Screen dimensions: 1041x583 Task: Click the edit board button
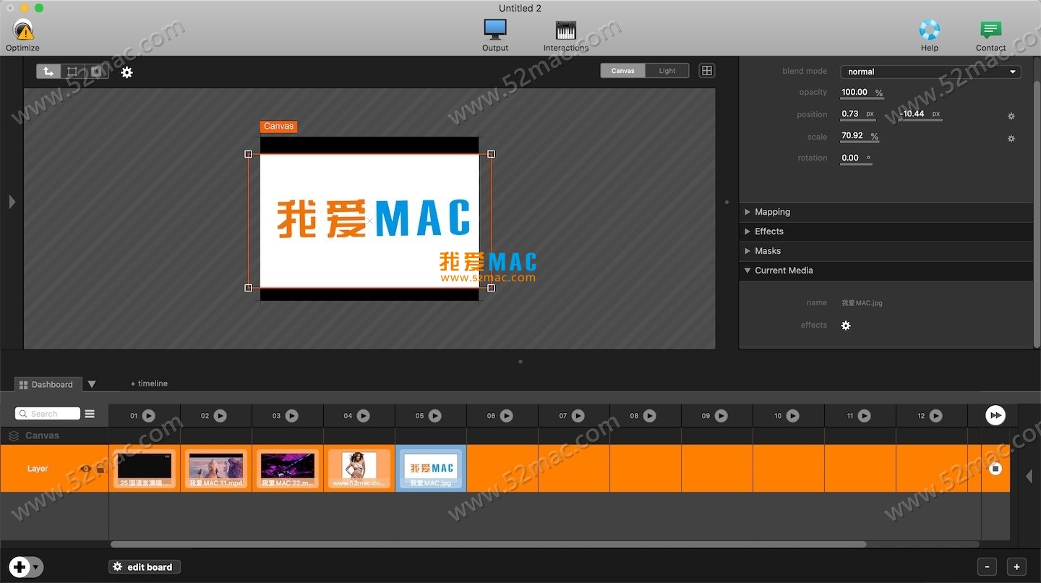point(144,567)
